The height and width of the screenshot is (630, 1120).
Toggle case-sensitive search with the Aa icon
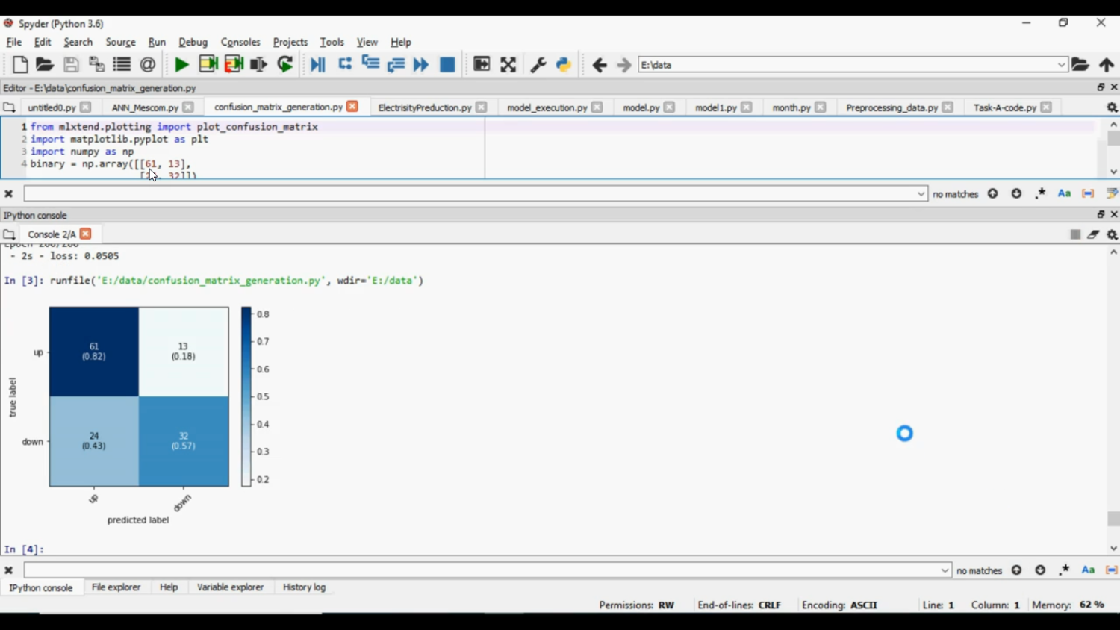click(1063, 193)
